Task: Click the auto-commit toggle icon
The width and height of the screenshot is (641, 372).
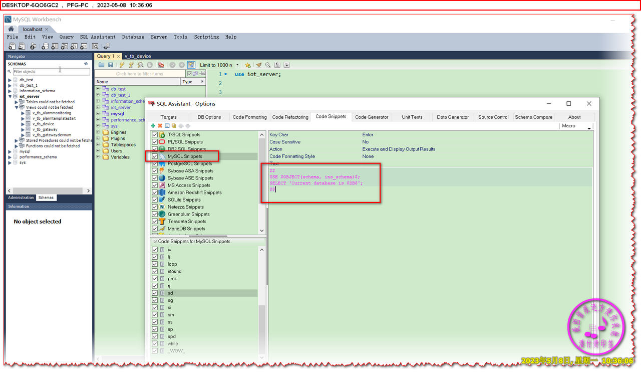Action: tap(191, 65)
